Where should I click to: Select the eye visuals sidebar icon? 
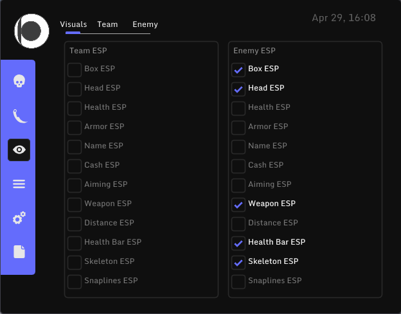click(x=19, y=150)
